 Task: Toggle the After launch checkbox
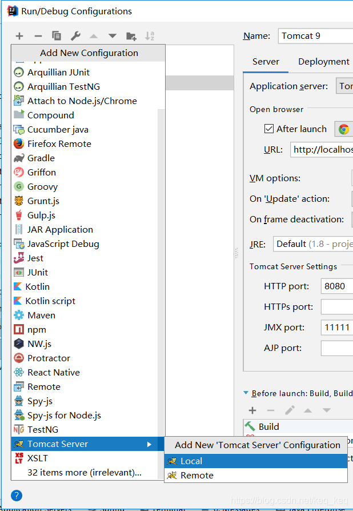(269, 129)
